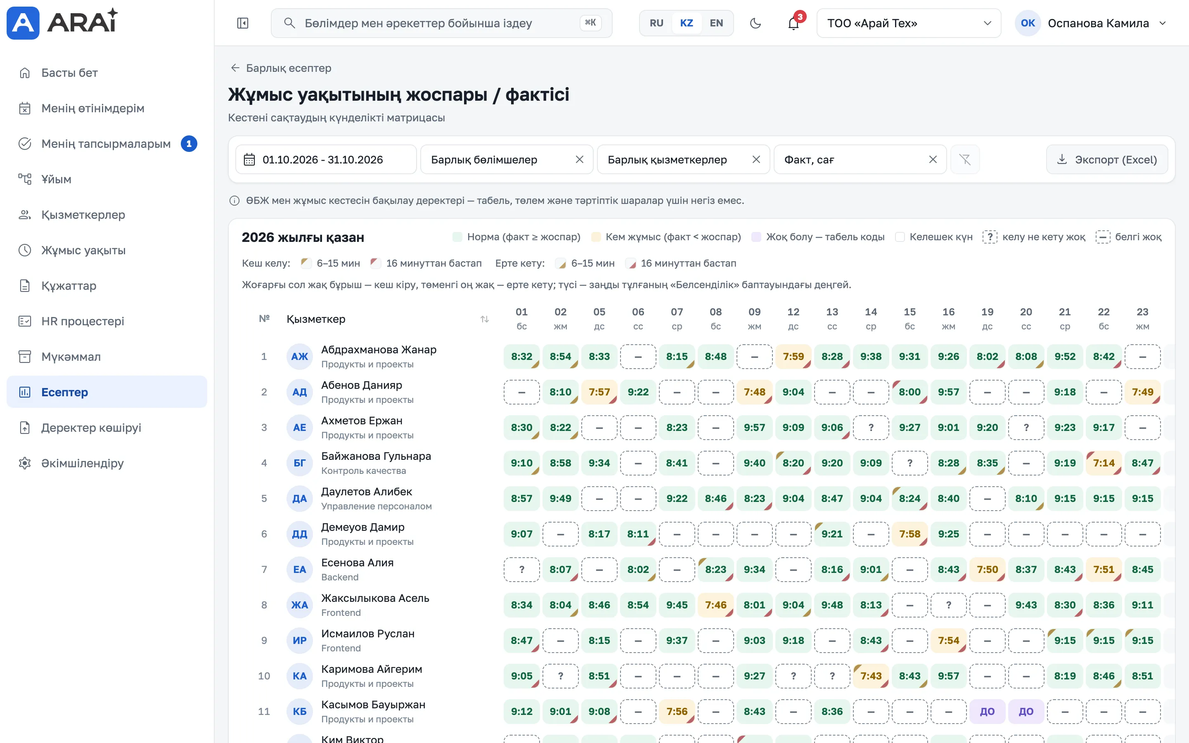Expand the ТОО «Арай Тех» company dropdown

[x=908, y=23]
